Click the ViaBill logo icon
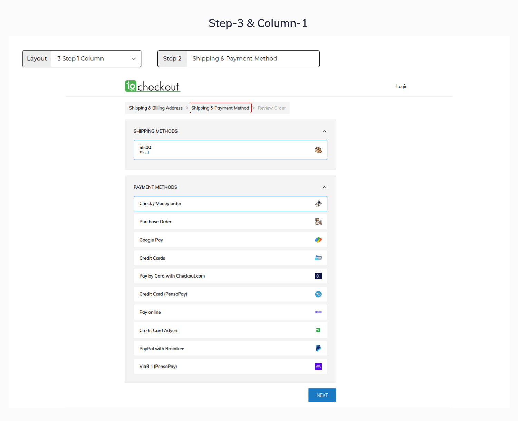Screen dimensions: 518x421 pos(318,367)
